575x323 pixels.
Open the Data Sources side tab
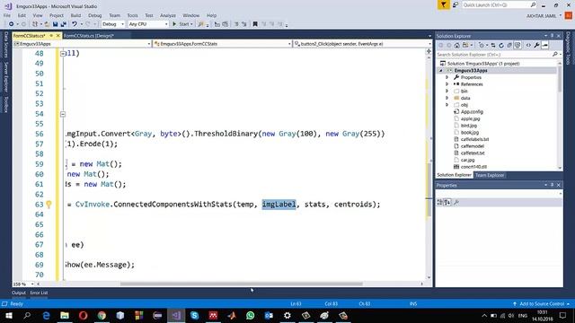[5, 45]
